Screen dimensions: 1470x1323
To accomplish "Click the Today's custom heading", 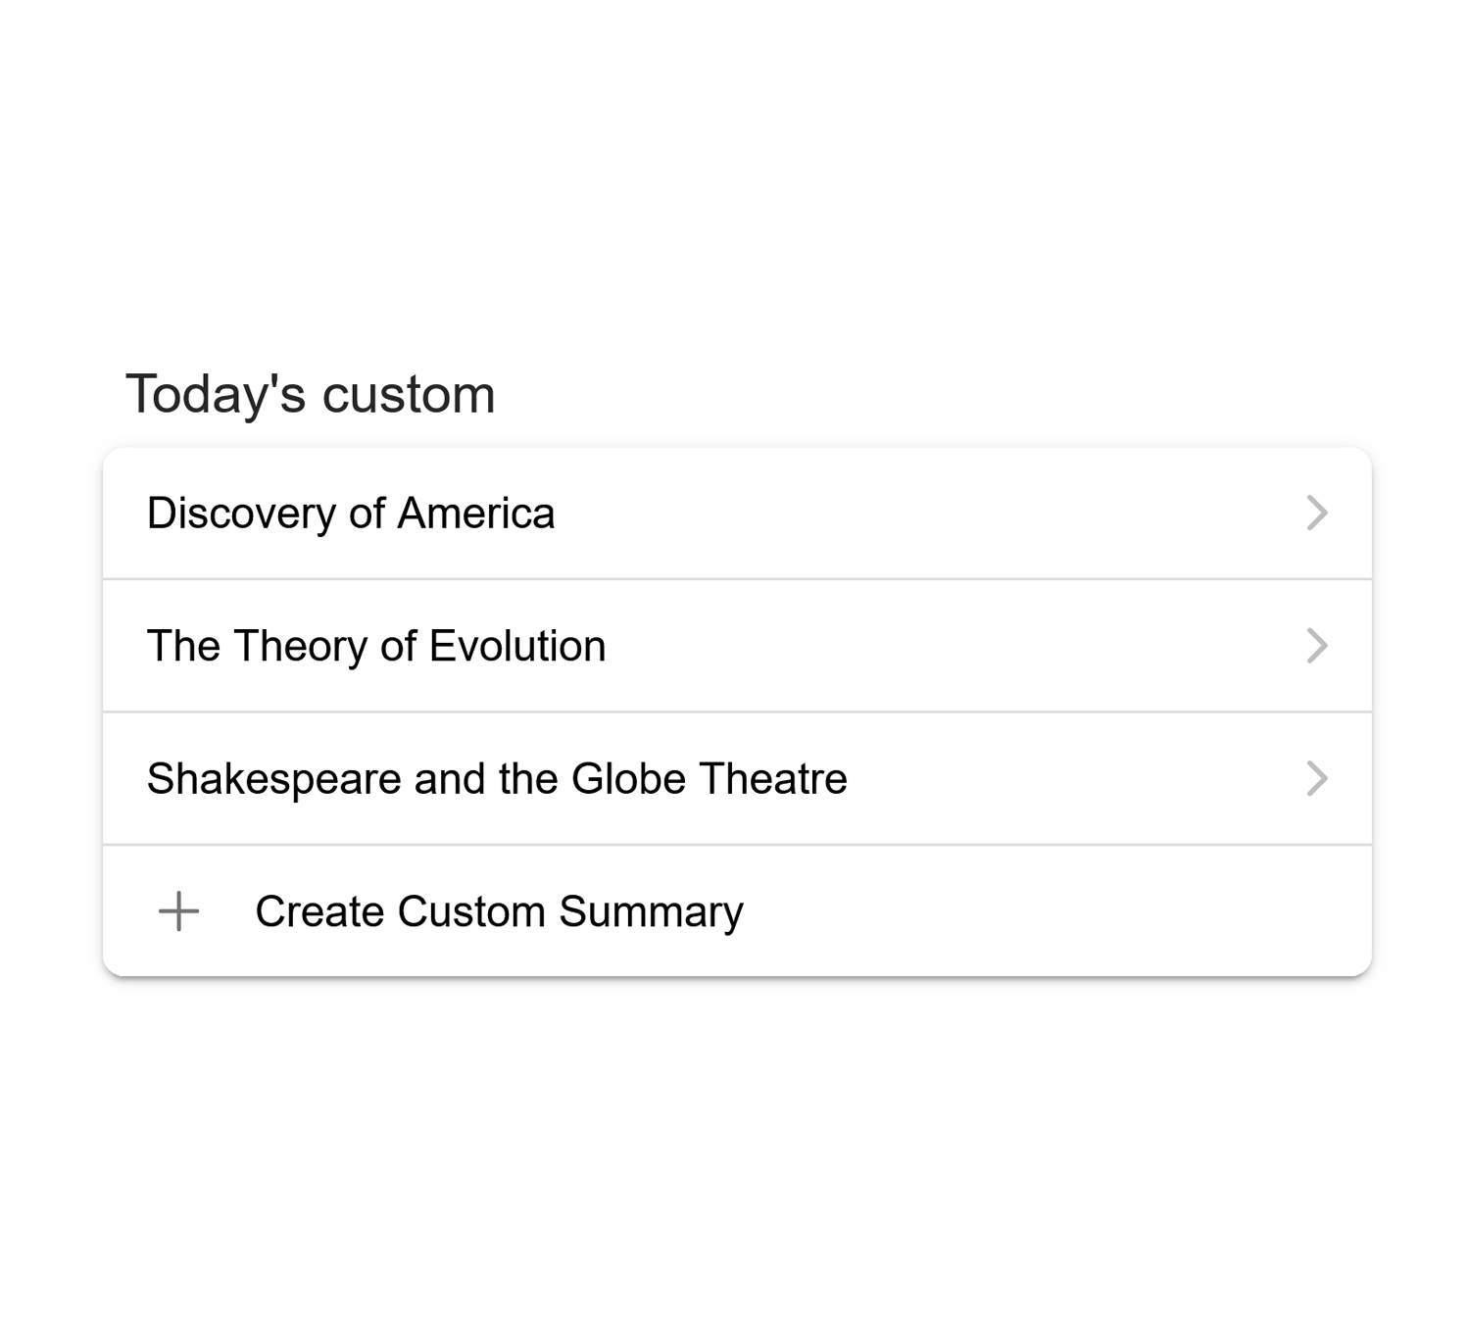I will point(311,394).
